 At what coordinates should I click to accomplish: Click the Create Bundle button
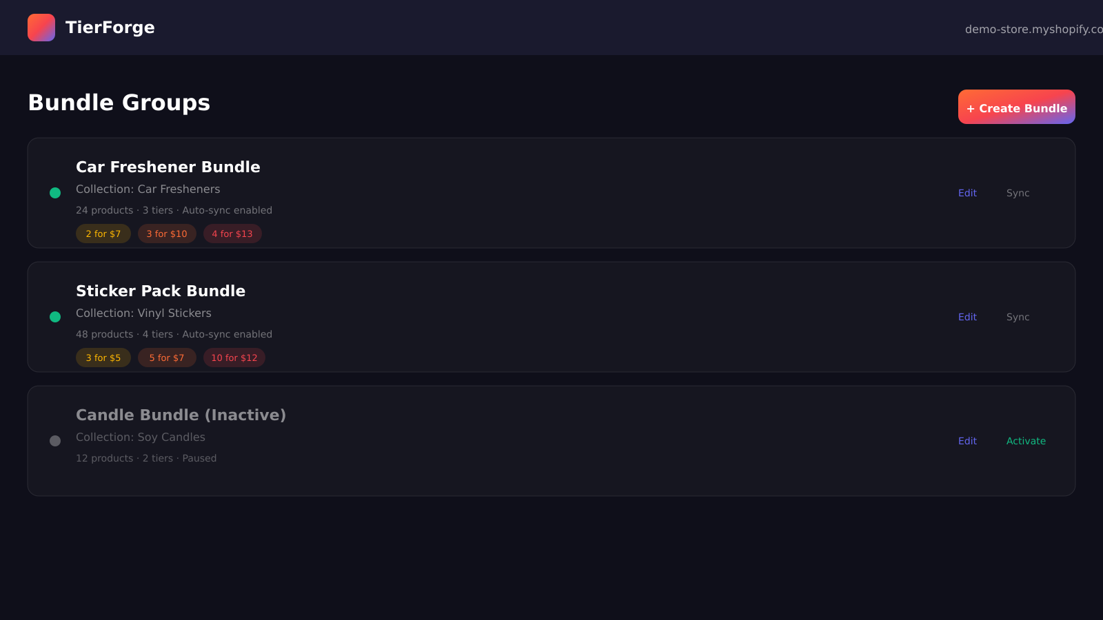pos(1016,107)
